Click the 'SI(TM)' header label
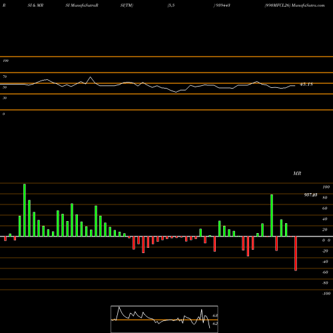This screenshot has width=333, height=333. tap(127, 5)
